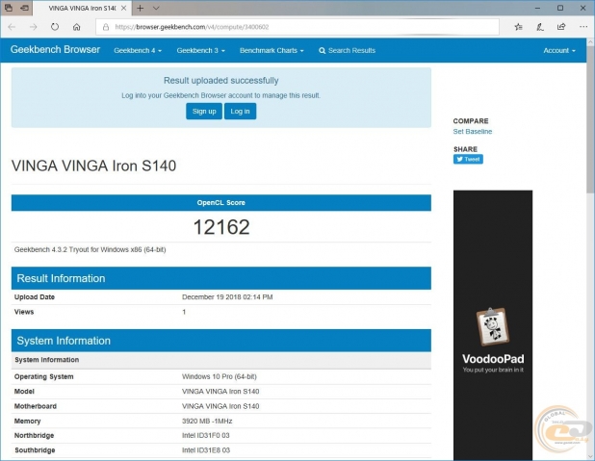Expand the Geekbench 3 dropdown menu

click(x=200, y=50)
